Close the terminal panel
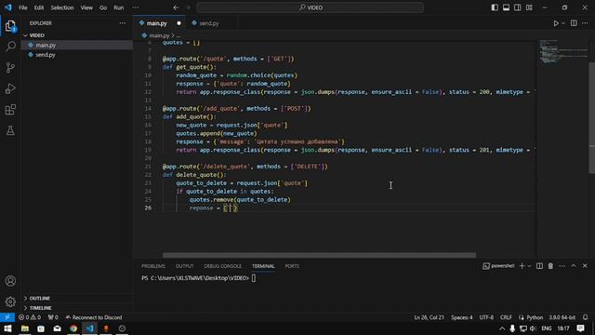Image resolution: width=595 pixels, height=335 pixels. [585, 266]
